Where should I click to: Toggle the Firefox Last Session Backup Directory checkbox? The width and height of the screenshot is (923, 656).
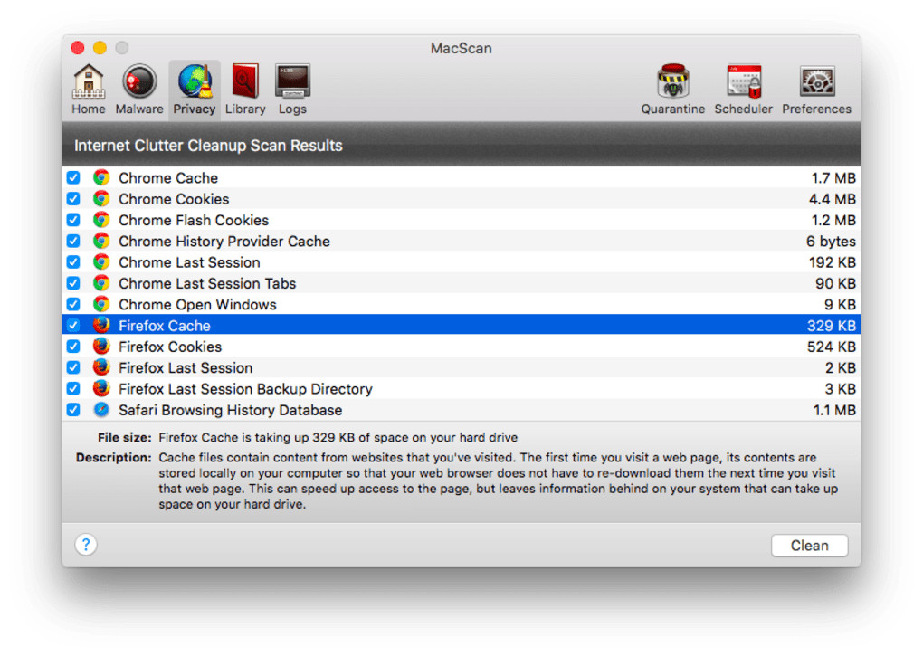73,388
